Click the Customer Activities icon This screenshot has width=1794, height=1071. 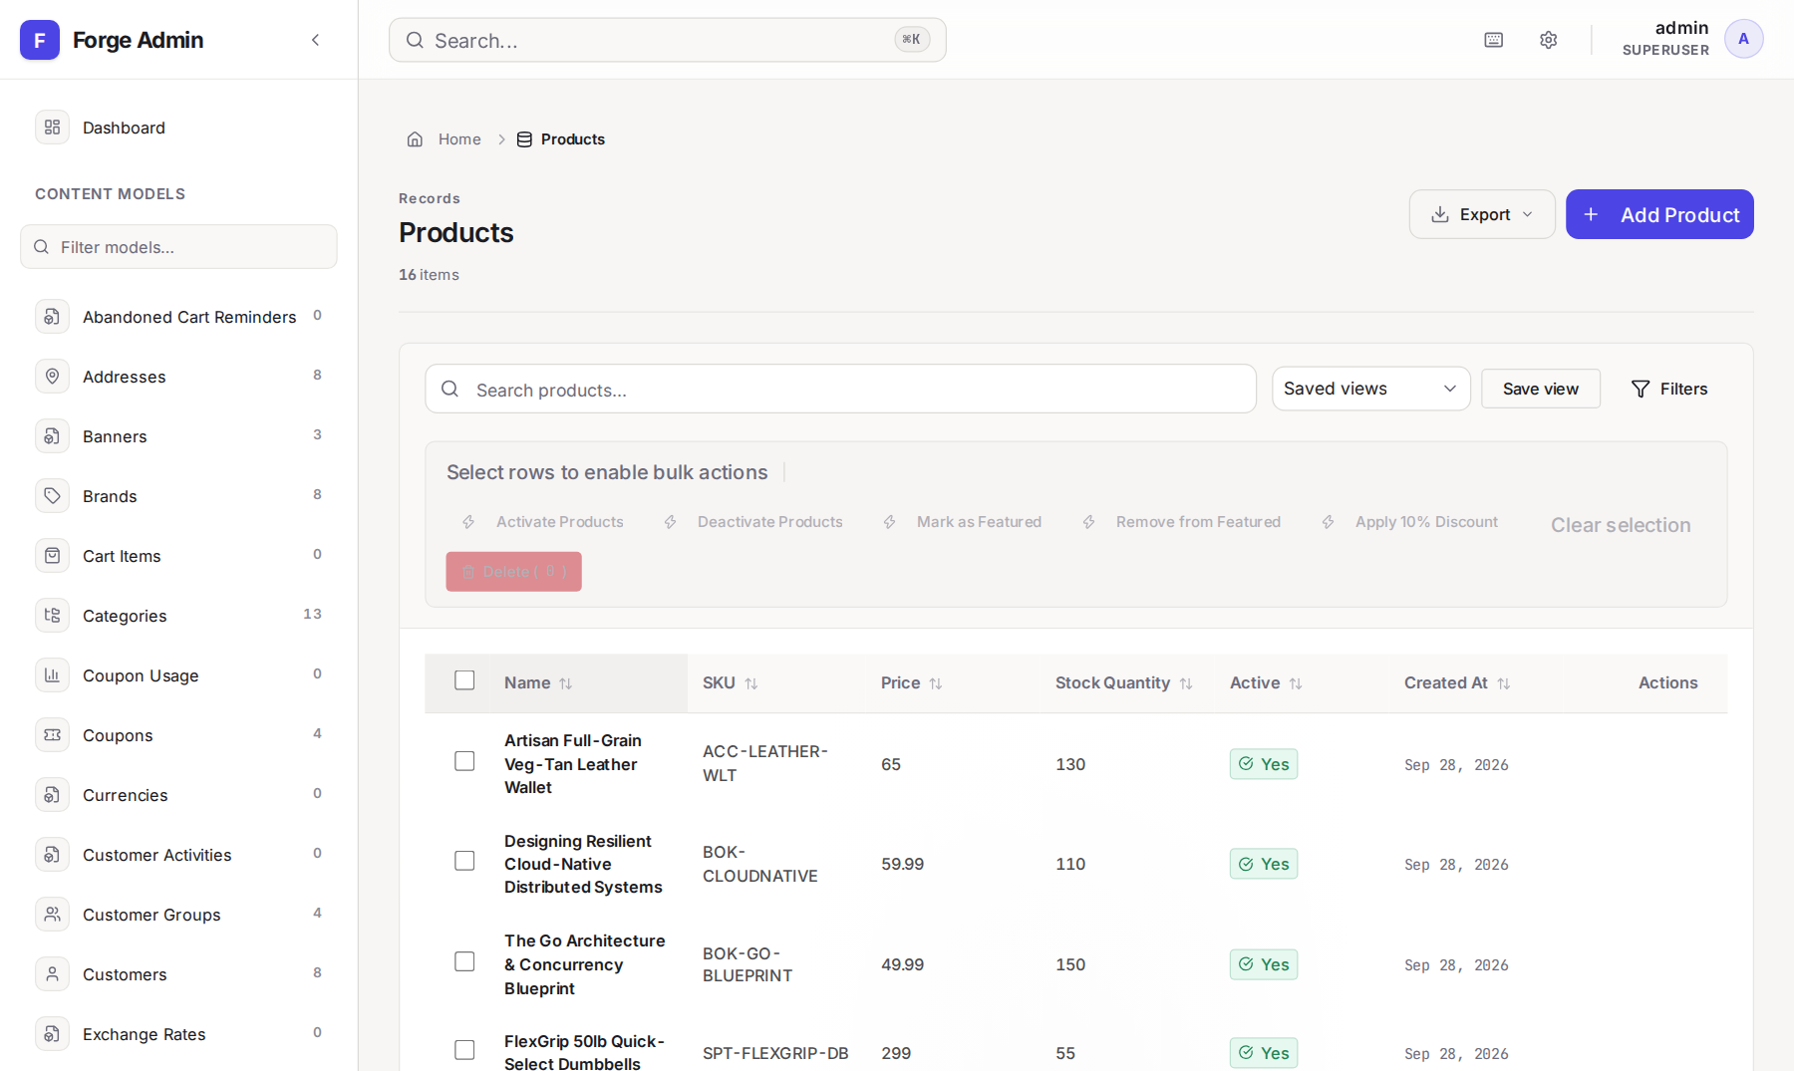coord(53,855)
